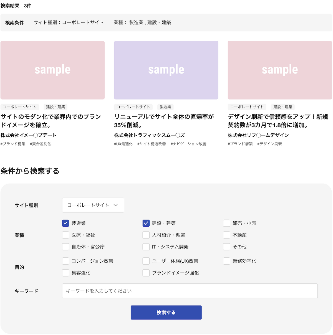Click 建設・建築 tag on イメー〇プデート card
The image size is (333, 335).
coord(56,107)
